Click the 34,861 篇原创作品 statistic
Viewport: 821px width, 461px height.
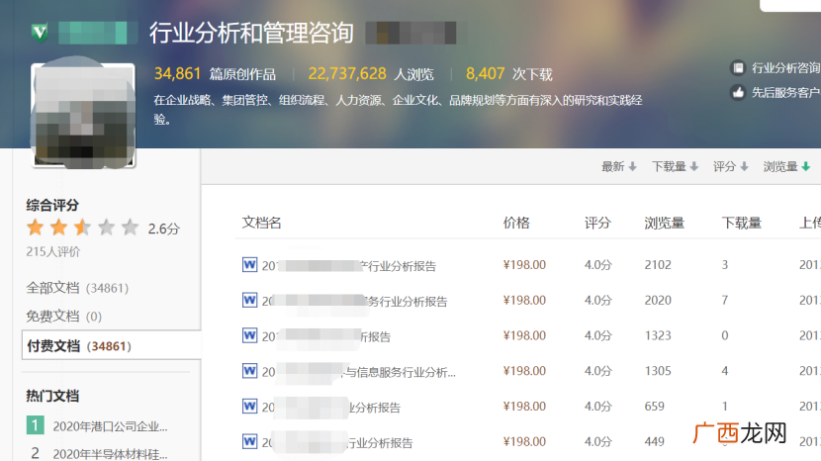[215, 74]
